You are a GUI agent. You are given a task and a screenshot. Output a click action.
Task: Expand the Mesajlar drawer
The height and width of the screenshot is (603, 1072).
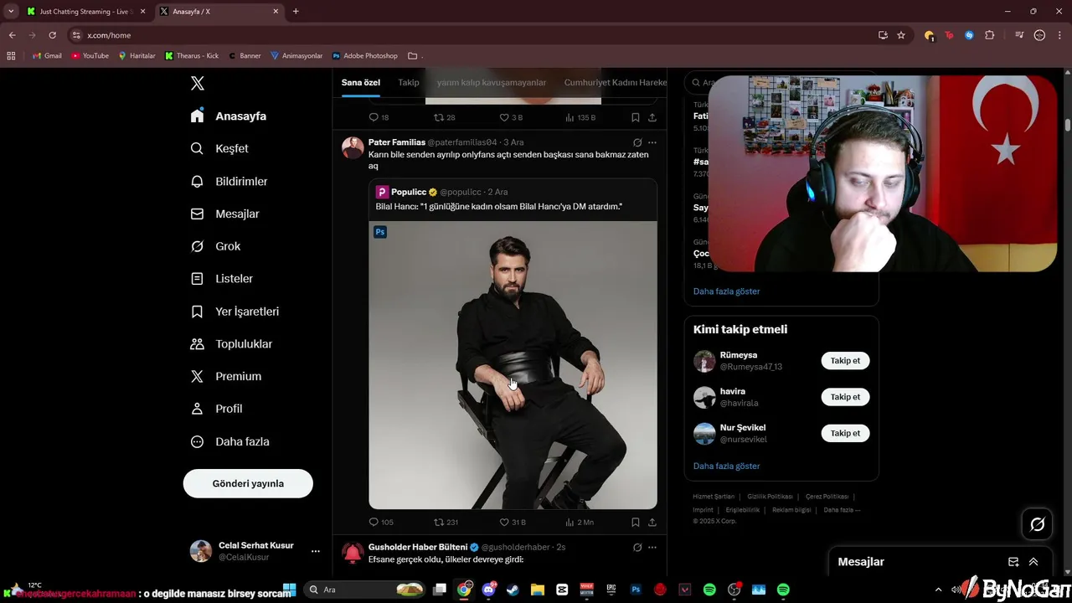point(1033,562)
